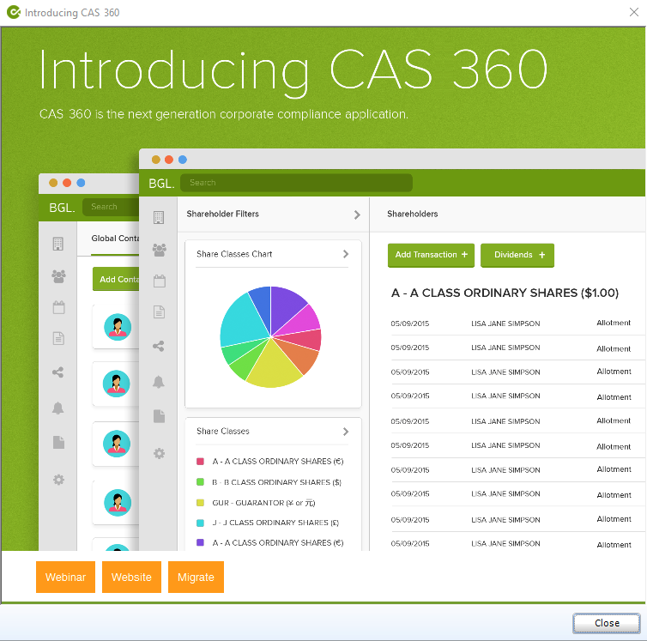
Task: Click the orange Migrate button
Action: (x=196, y=577)
